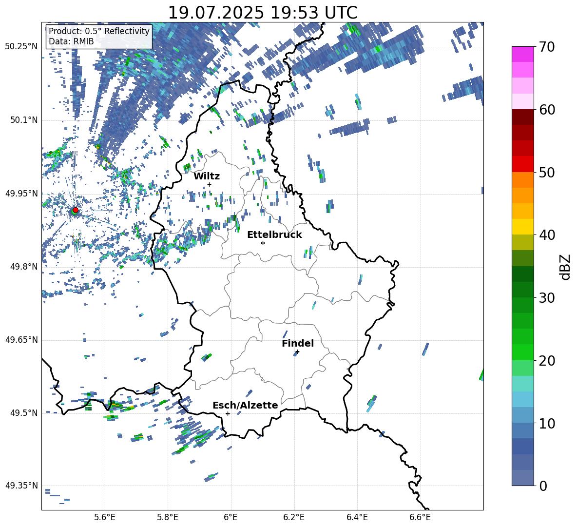Click the 6°E longitude label
This screenshot has height=527, width=577.
231,517
